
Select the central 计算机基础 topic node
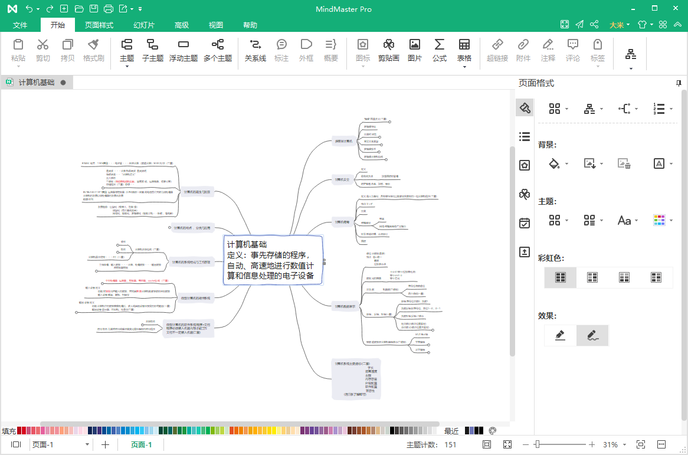[273, 260]
